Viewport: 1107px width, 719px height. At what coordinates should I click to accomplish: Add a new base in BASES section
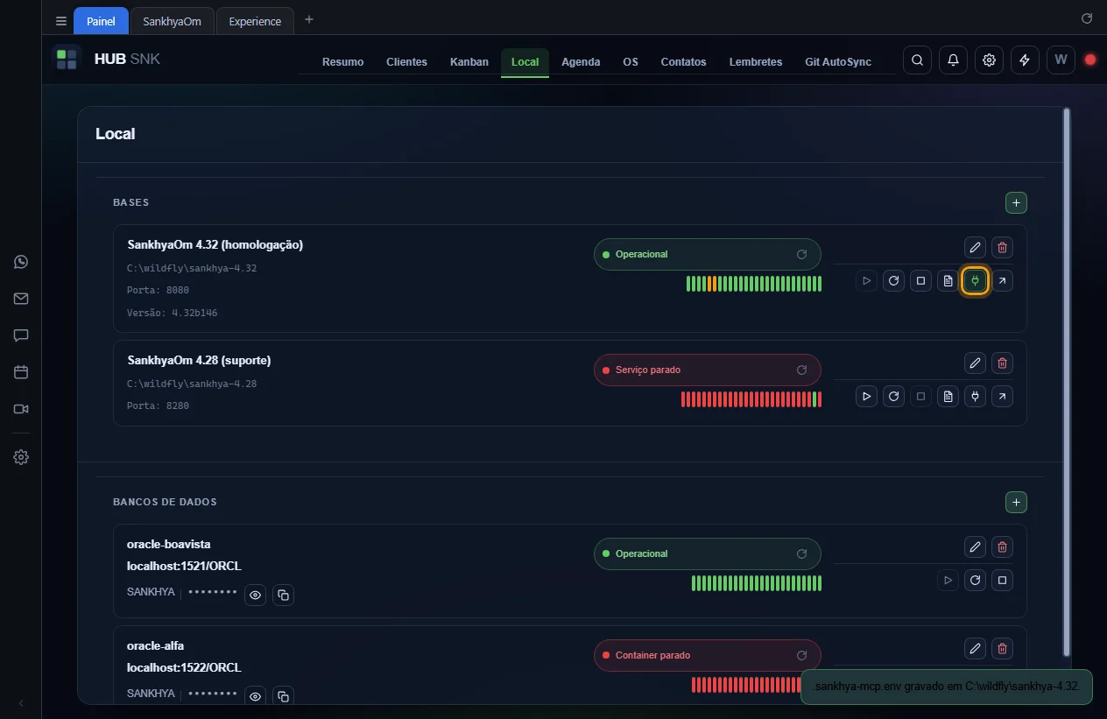(x=1016, y=203)
